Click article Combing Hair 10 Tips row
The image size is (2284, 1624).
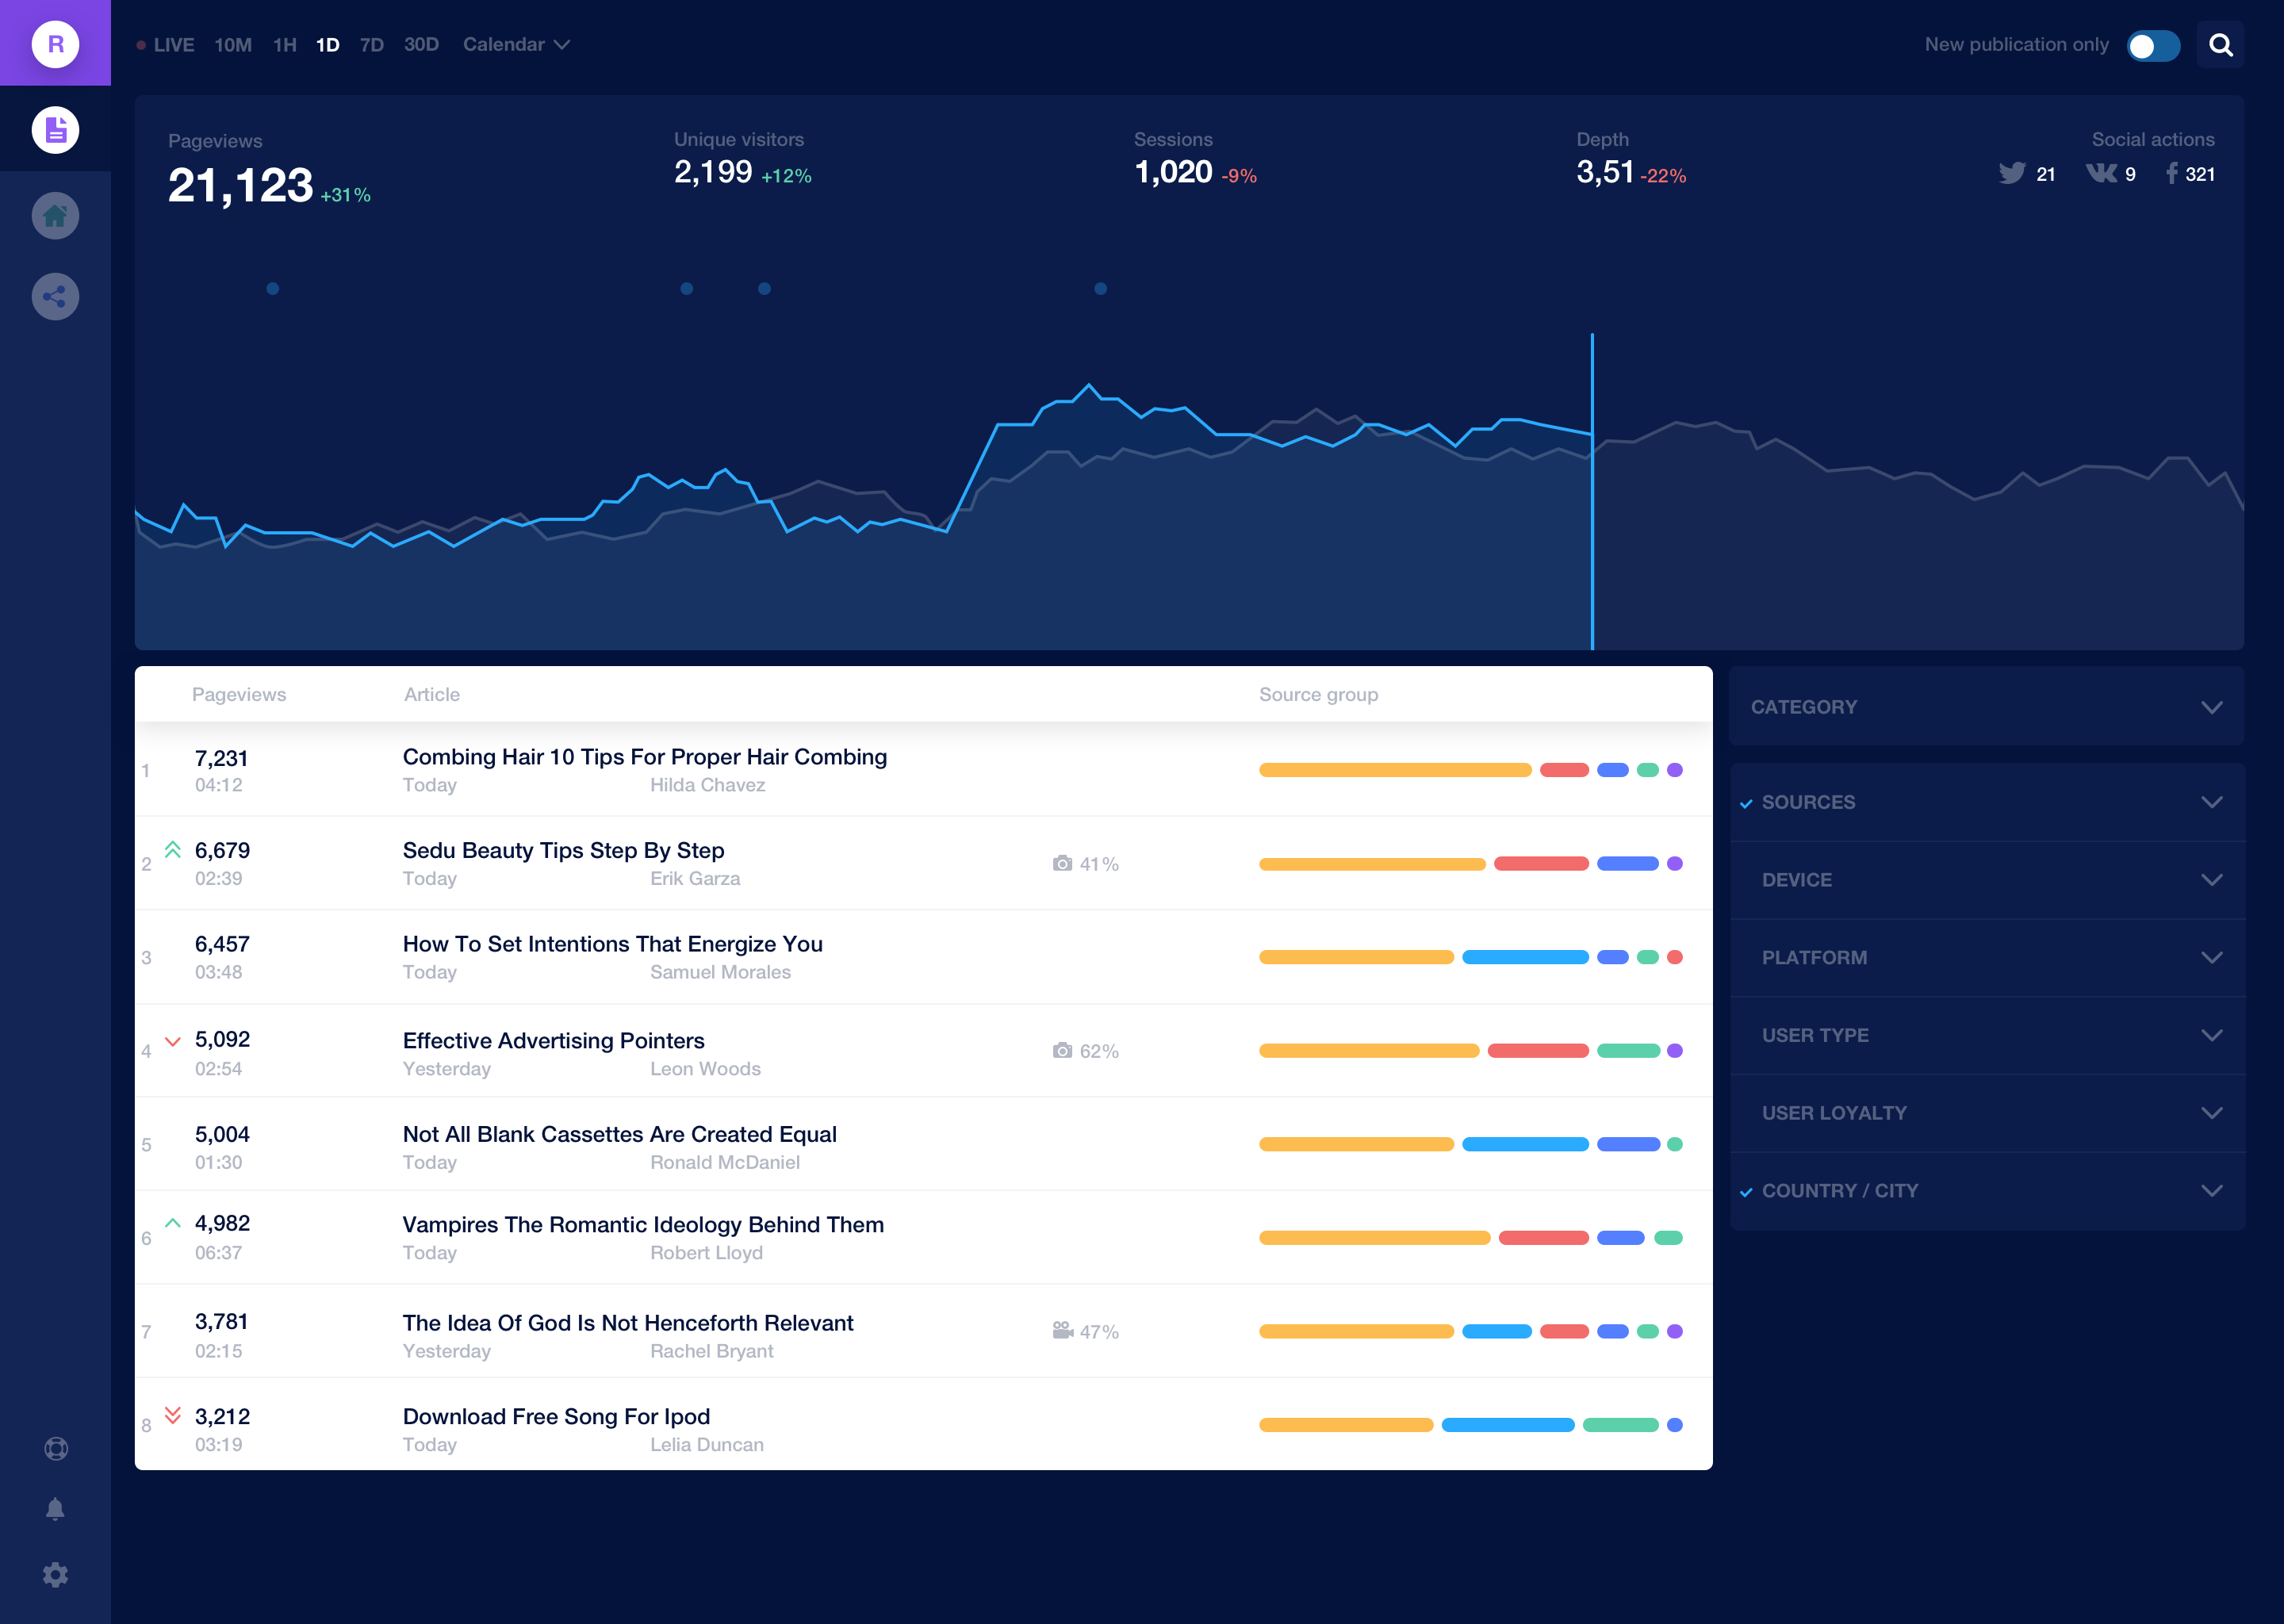tap(921, 770)
